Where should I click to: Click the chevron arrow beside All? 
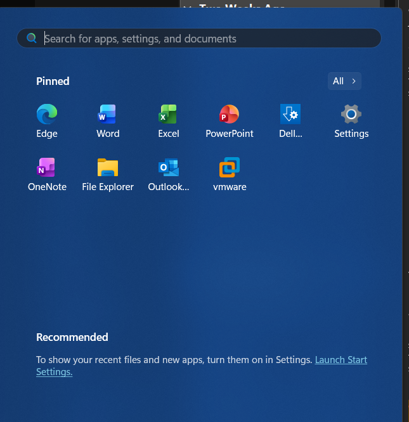click(x=353, y=81)
